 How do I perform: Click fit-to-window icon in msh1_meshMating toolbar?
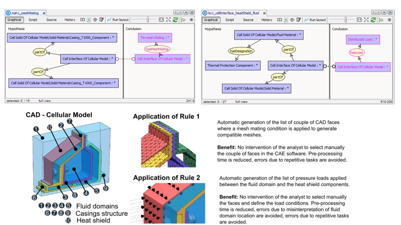pyautogui.click(x=169, y=20)
